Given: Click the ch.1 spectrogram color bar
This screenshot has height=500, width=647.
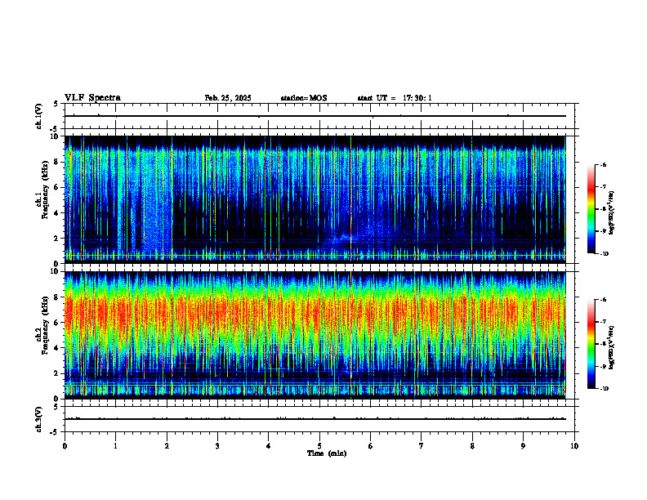Looking at the screenshot, I should pos(591,209).
